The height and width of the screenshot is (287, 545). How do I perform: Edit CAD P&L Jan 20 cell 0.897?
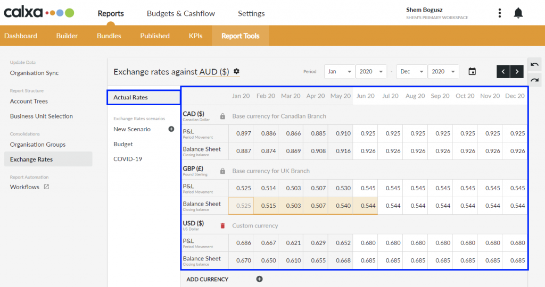pos(241,133)
